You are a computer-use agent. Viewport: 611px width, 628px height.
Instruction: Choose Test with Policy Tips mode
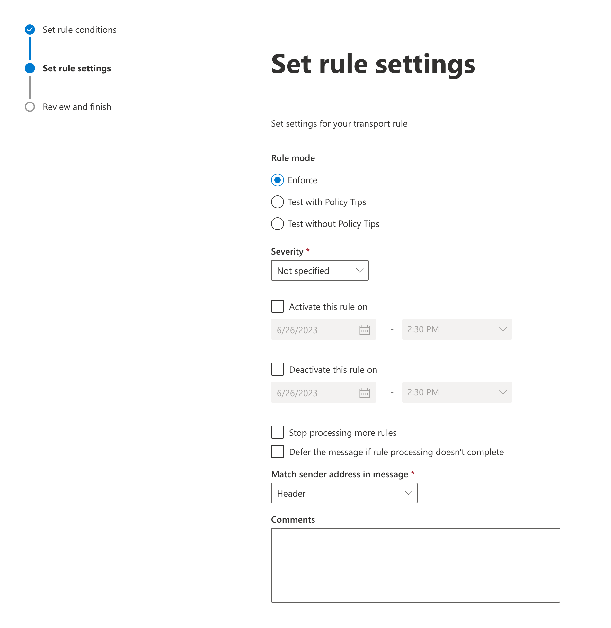tap(278, 202)
